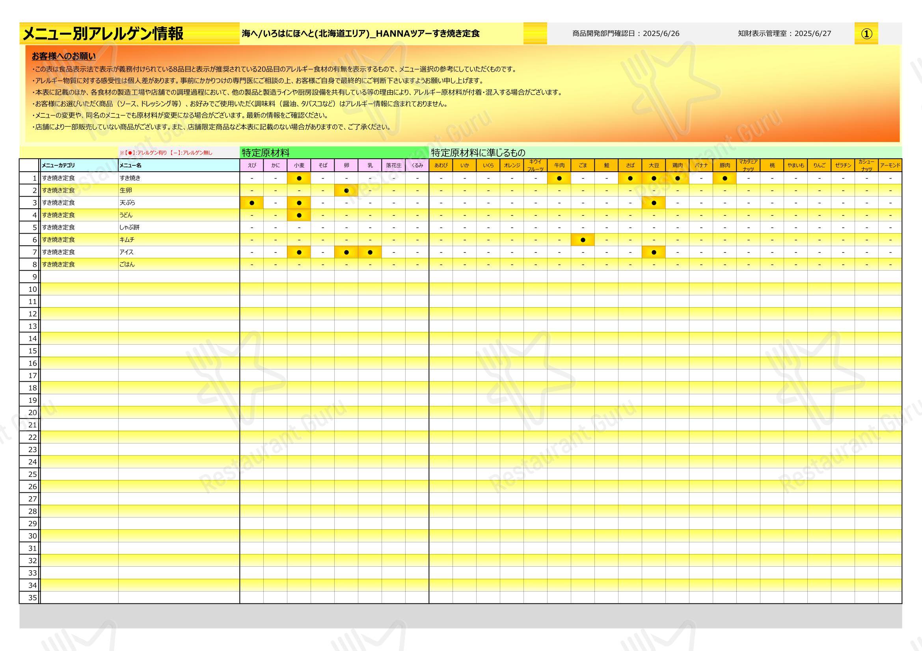This screenshot has height=651, width=922.
Task: Click the 豚肉 column header
Action: click(x=725, y=165)
